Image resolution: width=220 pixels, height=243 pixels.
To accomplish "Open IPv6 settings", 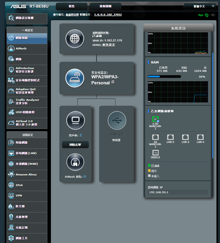I will (x=27, y=185).
